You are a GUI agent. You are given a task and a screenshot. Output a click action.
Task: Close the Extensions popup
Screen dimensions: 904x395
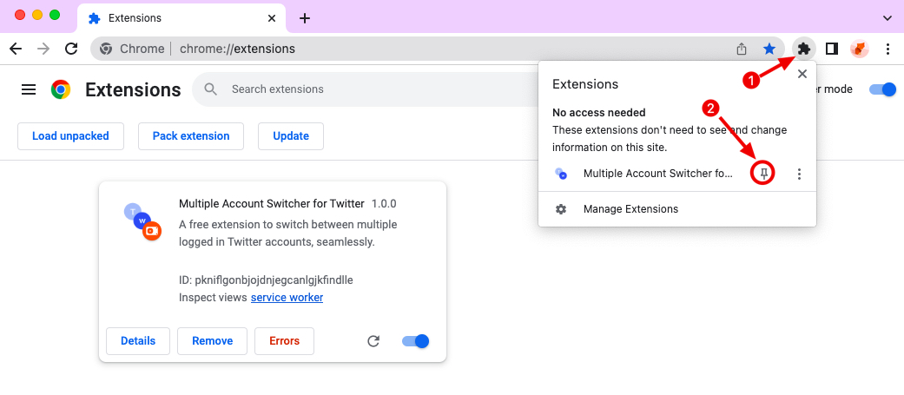tap(802, 74)
